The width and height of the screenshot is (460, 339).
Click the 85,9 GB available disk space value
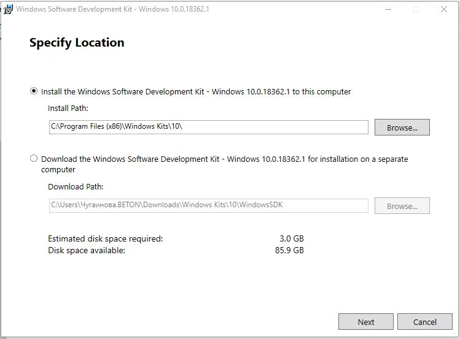coord(289,250)
